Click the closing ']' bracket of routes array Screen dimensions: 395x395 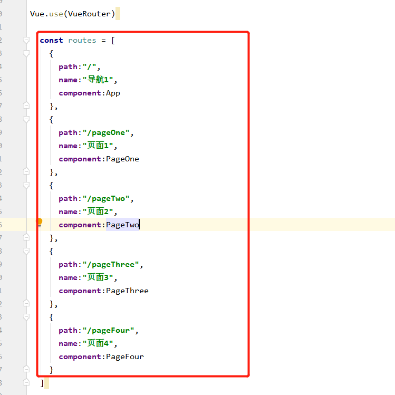pos(42,383)
